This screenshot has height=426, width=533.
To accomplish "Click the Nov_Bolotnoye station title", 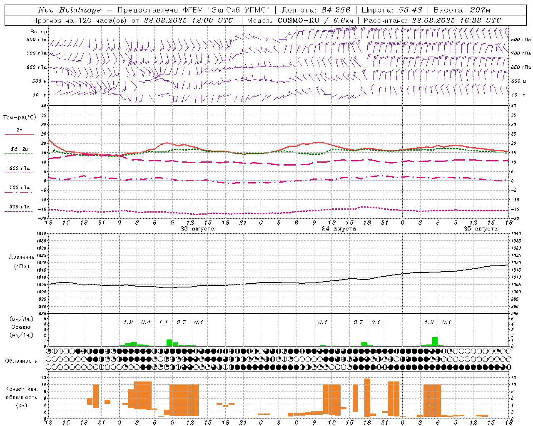I will [x=70, y=10].
